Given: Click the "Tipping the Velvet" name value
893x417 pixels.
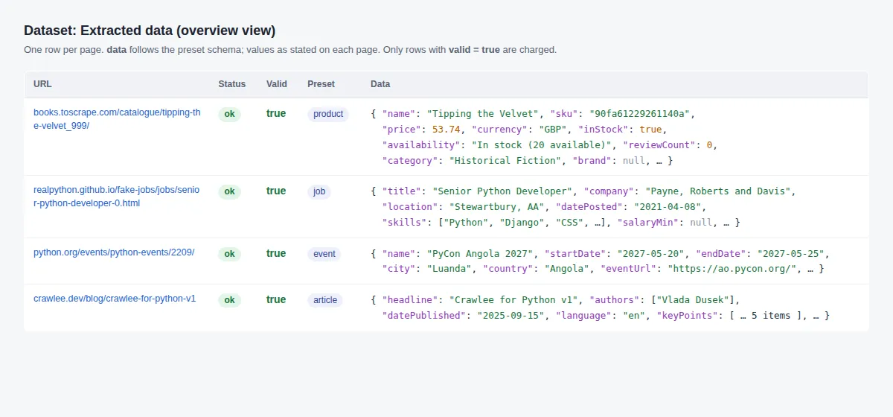Looking at the screenshot, I should pos(484,114).
